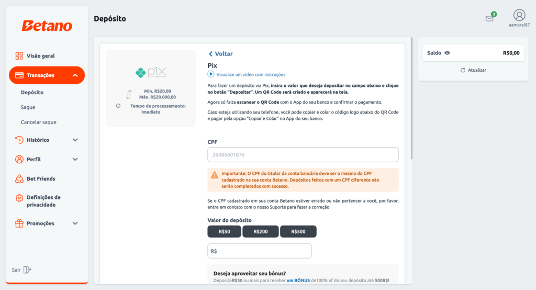Open the messages envelope icon
This screenshot has width=536, height=290.
(489, 18)
